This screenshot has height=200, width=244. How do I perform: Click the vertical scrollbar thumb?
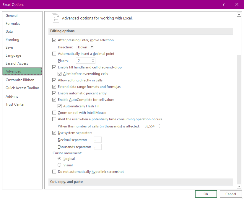click(x=239, y=36)
